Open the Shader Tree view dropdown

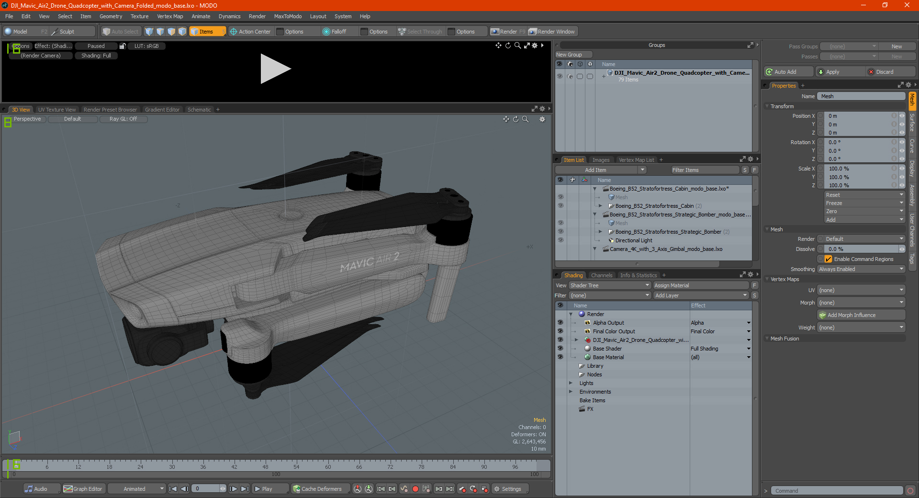(x=609, y=285)
